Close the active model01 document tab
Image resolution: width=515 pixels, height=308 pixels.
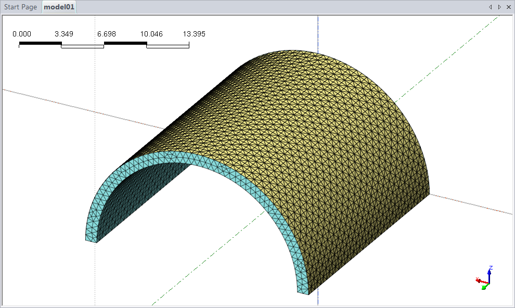coord(508,7)
